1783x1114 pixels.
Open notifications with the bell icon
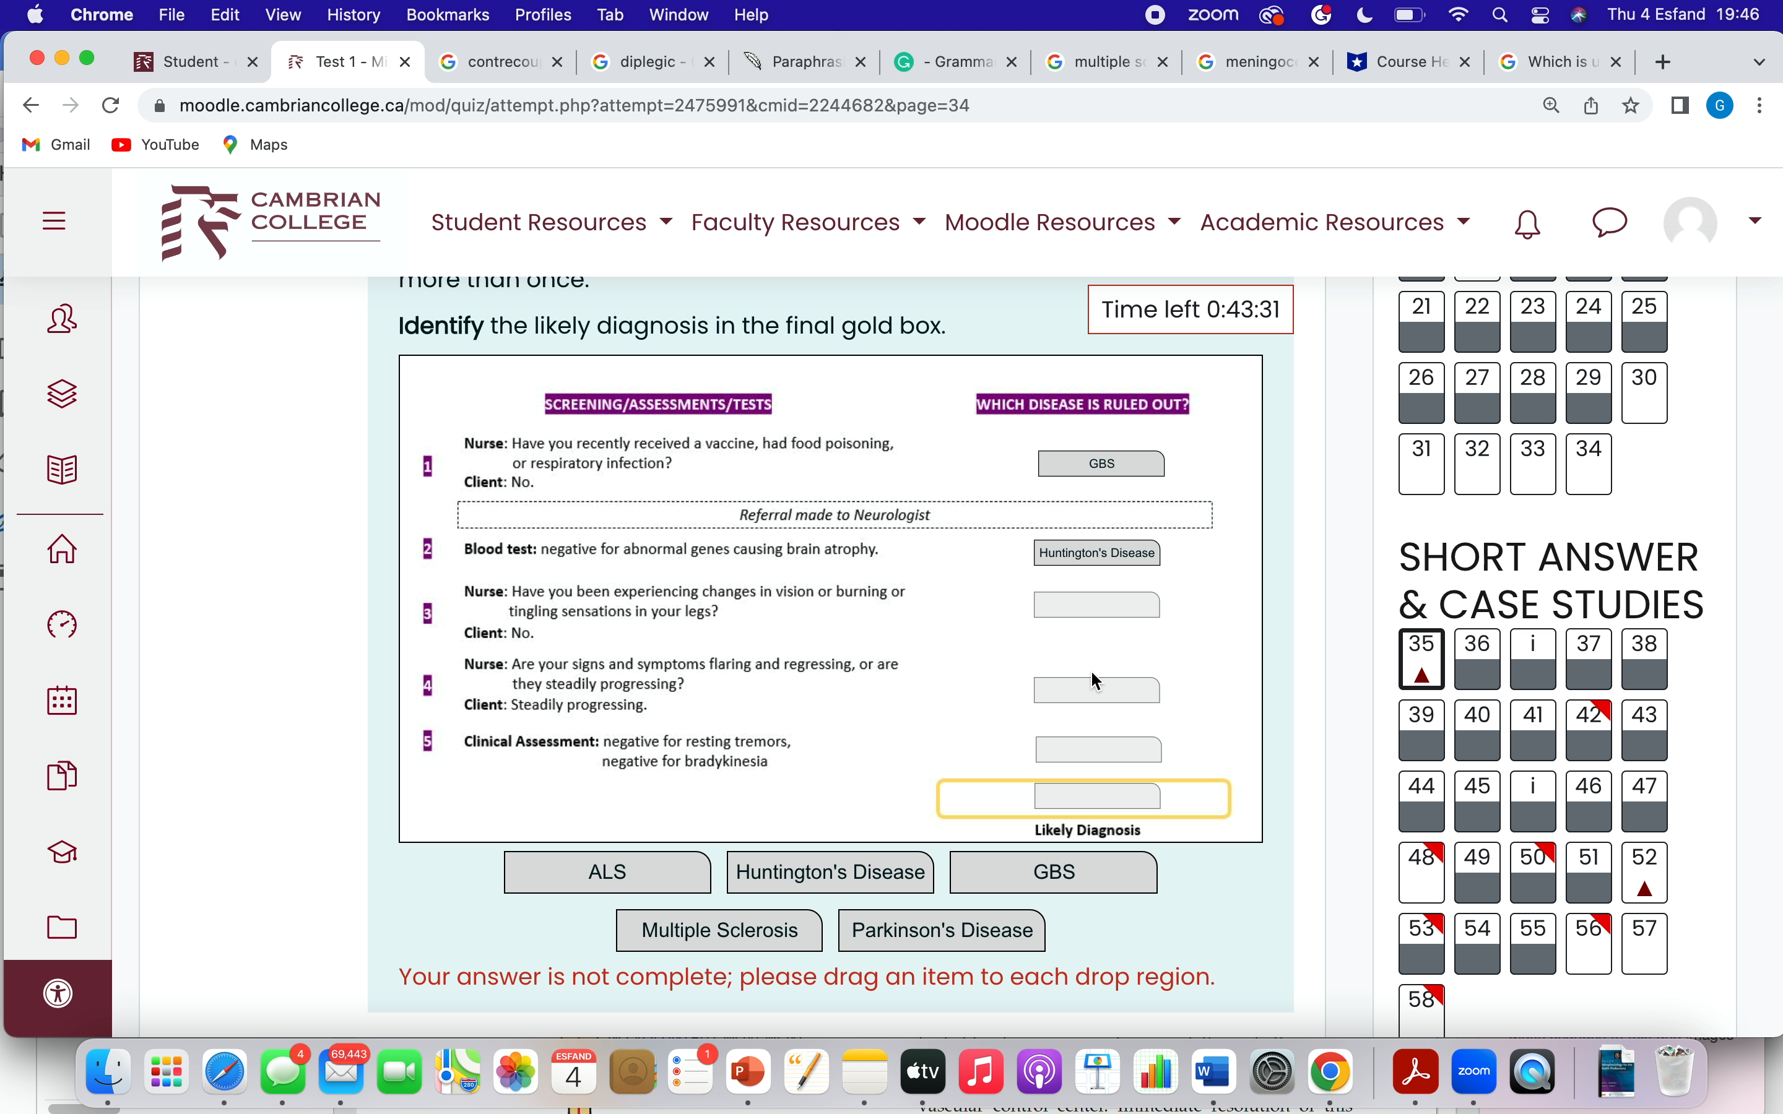pyautogui.click(x=1526, y=223)
